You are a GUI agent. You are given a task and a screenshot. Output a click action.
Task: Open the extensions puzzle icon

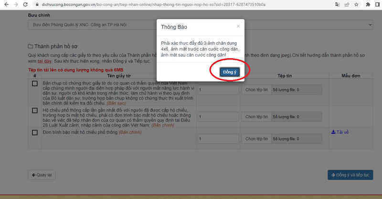coord(368,4)
